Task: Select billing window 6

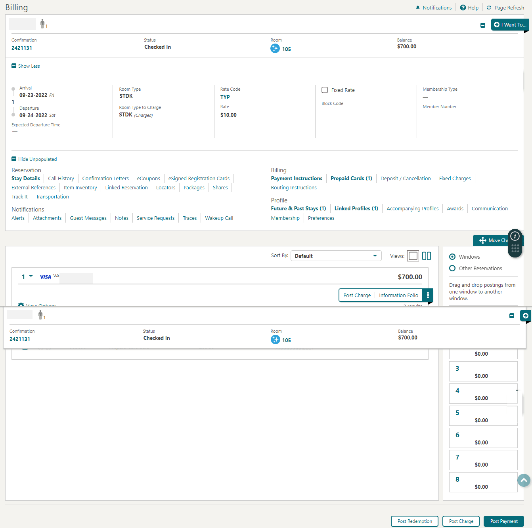Action: pyautogui.click(x=483, y=438)
